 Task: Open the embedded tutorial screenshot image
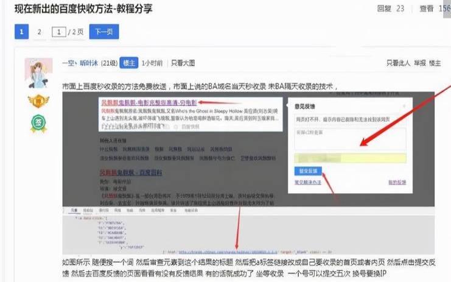click(x=248, y=173)
